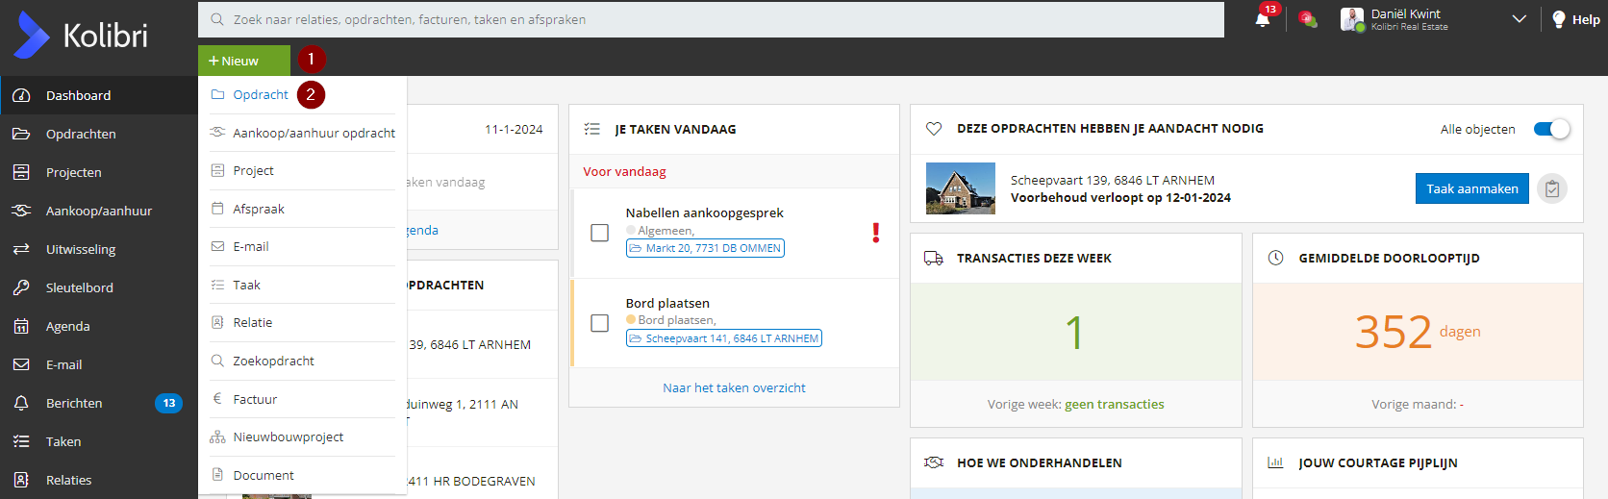Choose Taak in the Nieuw menu
Viewport: 1608px width, 499px height.
coord(302,285)
